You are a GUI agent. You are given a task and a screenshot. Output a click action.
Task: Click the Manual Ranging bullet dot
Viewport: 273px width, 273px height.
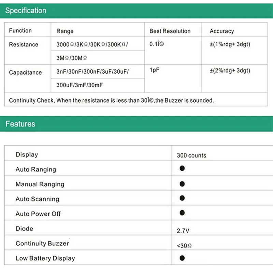(182, 184)
